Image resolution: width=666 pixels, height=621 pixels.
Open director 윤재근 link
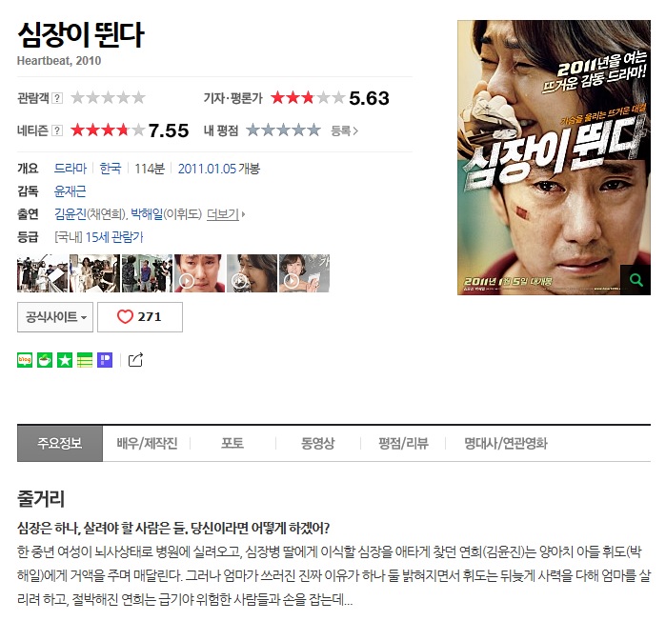[x=71, y=191]
